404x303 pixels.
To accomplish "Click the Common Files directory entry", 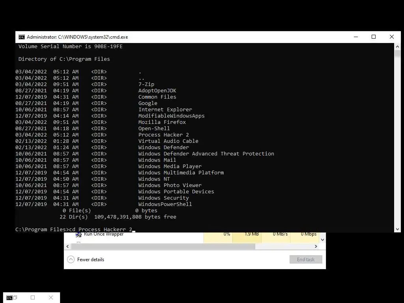I will (x=157, y=97).
